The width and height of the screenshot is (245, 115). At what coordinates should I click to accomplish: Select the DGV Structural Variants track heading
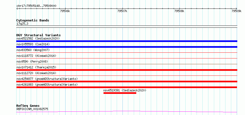(39, 35)
